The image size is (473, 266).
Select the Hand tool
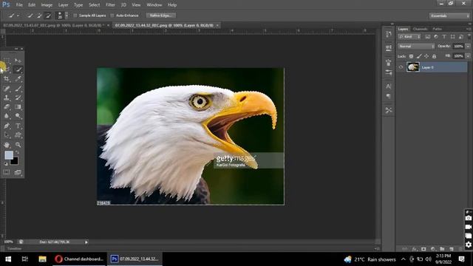[7, 145]
